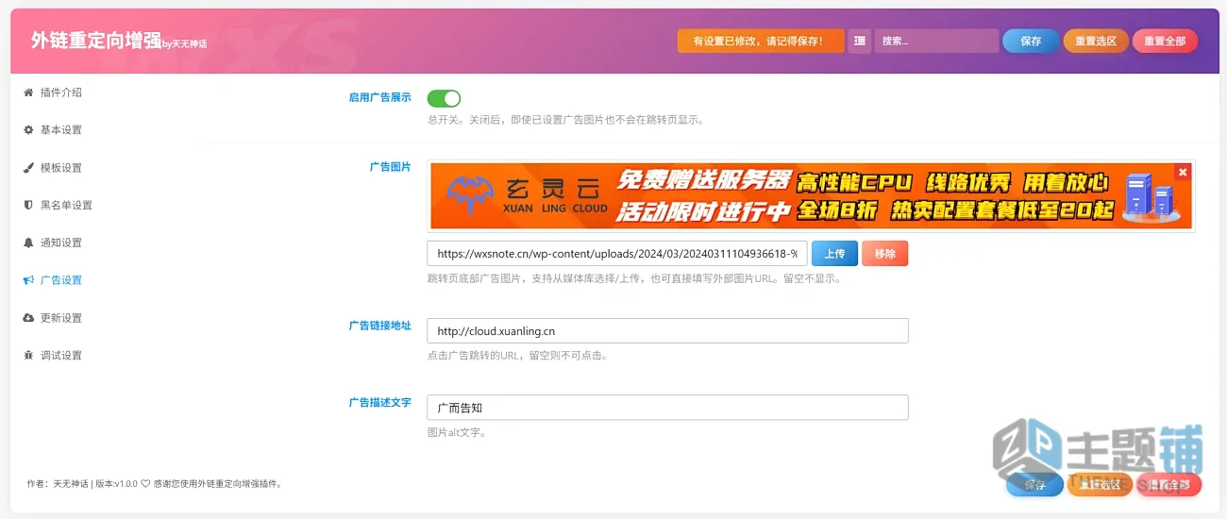Click the expand-all list icon near search
Screen dimensions: 1227x519
(859, 42)
